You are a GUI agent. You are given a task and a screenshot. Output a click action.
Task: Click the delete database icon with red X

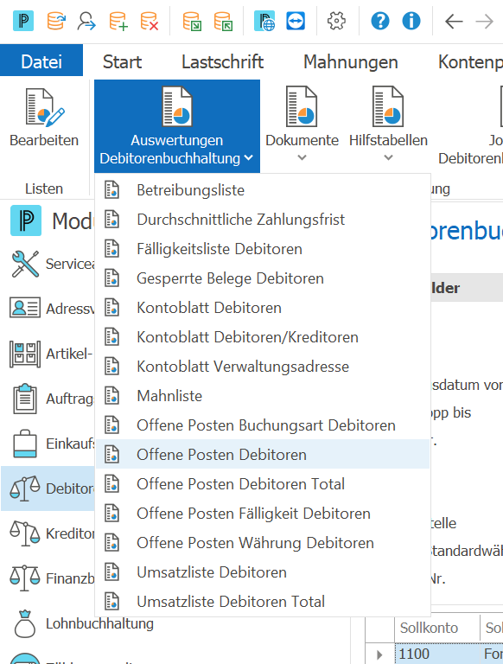click(x=149, y=21)
